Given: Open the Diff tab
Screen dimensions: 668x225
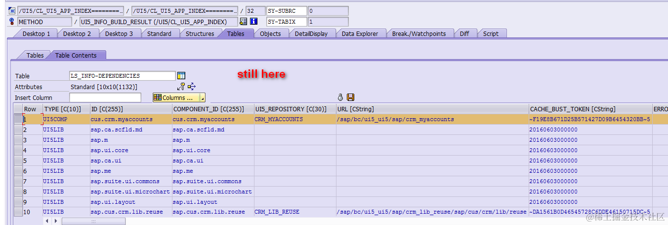Looking at the screenshot, I should coord(464,33).
